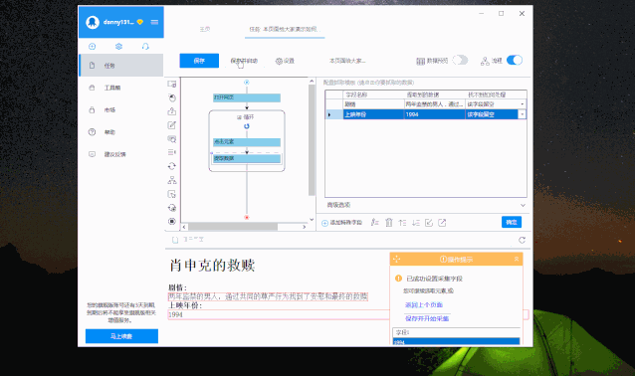The height and width of the screenshot is (376, 635).
Task: Click 添加特殊字段 add special field
Action: pos(341,223)
